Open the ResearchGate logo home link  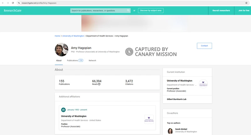(13, 11)
